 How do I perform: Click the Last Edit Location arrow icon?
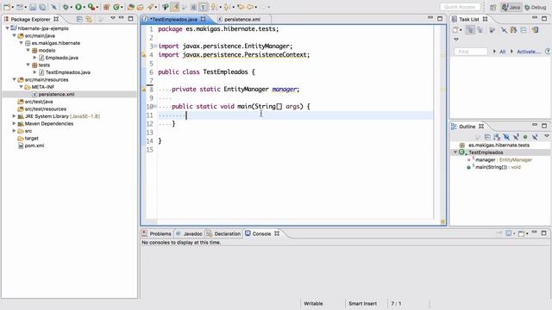[x=241, y=7]
